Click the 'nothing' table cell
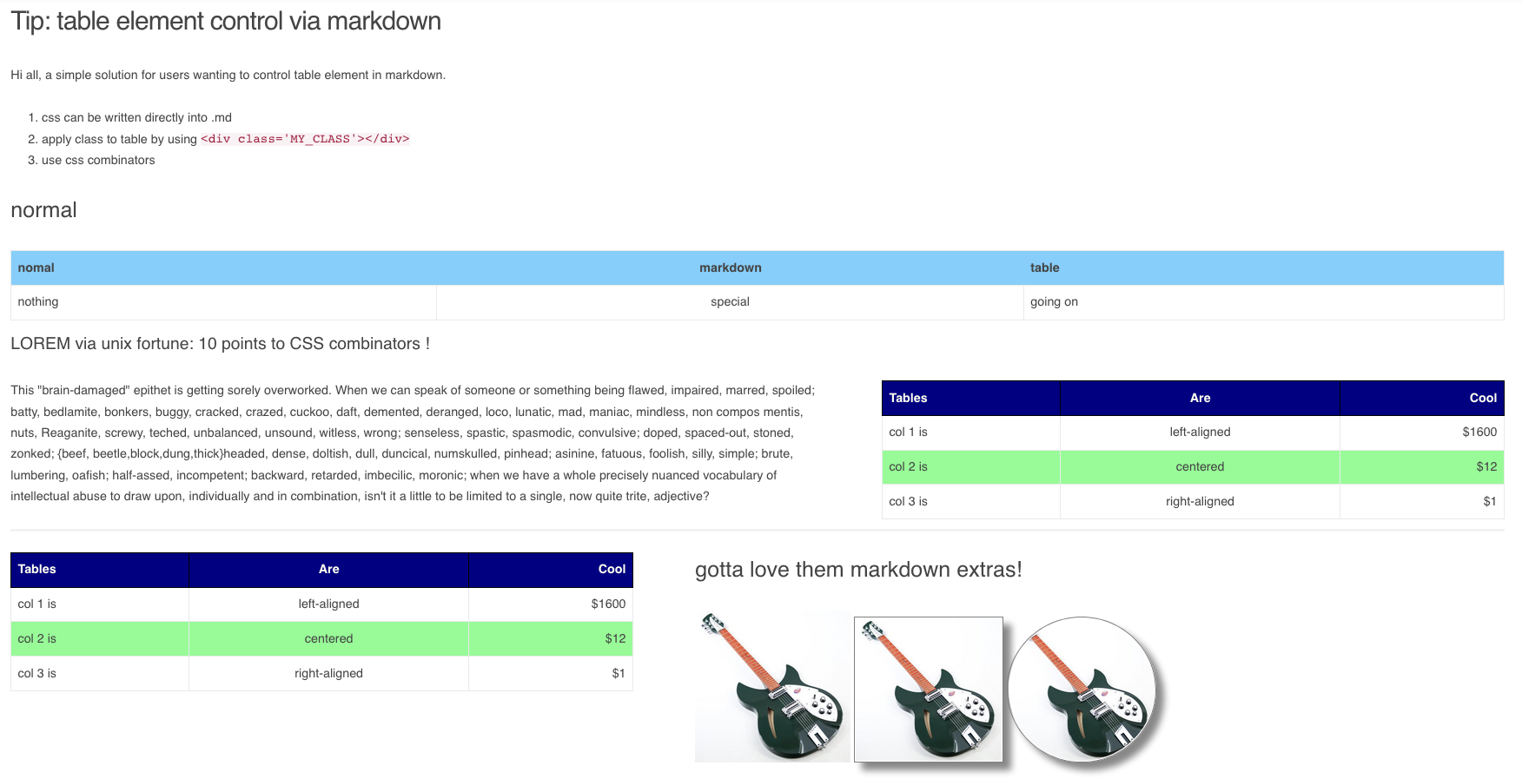 coord(223,302)
